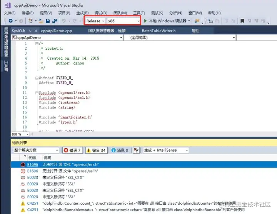277x214 pixels.
Task: Open the 帮助(H) menu
Action: click(214, 13)
